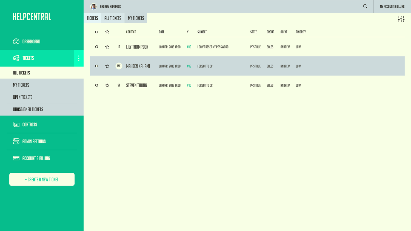
Task: Click the Account & Billing card icon
Action: tap(16, 158)
